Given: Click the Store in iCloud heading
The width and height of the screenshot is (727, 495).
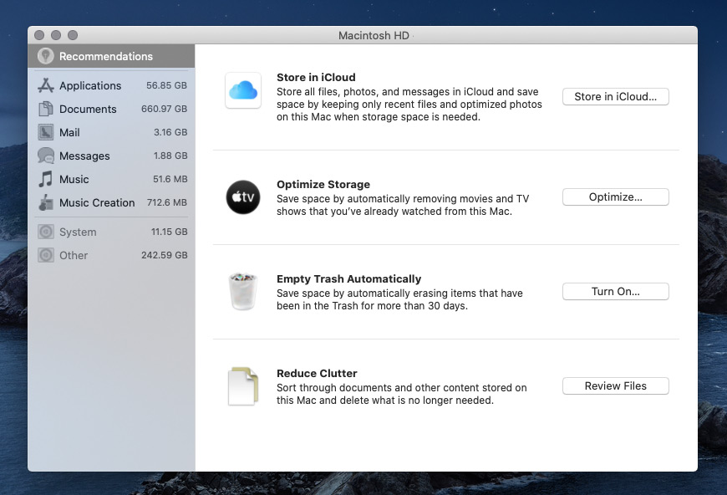Looking at the screenshot, I should (x=316, y=78).
